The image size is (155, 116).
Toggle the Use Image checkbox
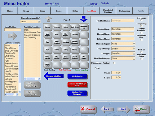[142, 20]
